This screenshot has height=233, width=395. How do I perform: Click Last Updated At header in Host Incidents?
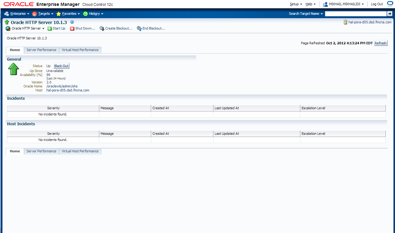(257, 134)
